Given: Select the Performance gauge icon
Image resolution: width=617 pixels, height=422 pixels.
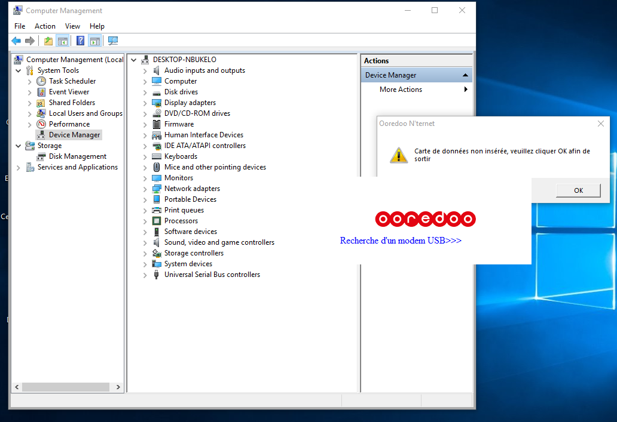Looking at the screenshot, I should [41, 124].
